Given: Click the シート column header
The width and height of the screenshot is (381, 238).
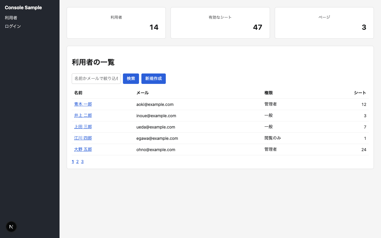Looking at the screenshot, I should click(360, 93).
